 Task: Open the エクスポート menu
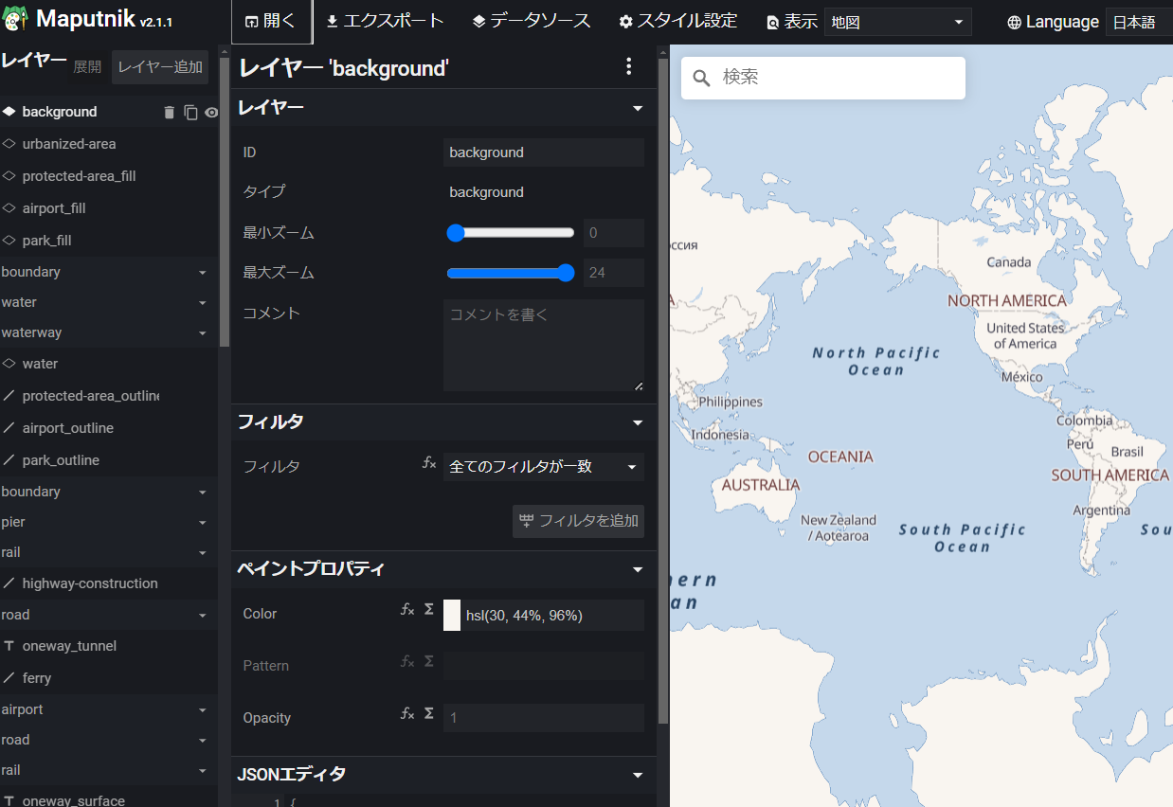(385, 22)
